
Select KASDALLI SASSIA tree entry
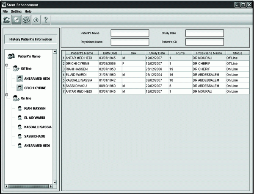[38, 127]
